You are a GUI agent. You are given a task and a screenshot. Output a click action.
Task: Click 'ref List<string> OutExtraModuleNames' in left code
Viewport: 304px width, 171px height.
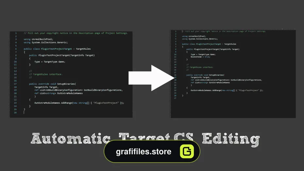point(59,93)
